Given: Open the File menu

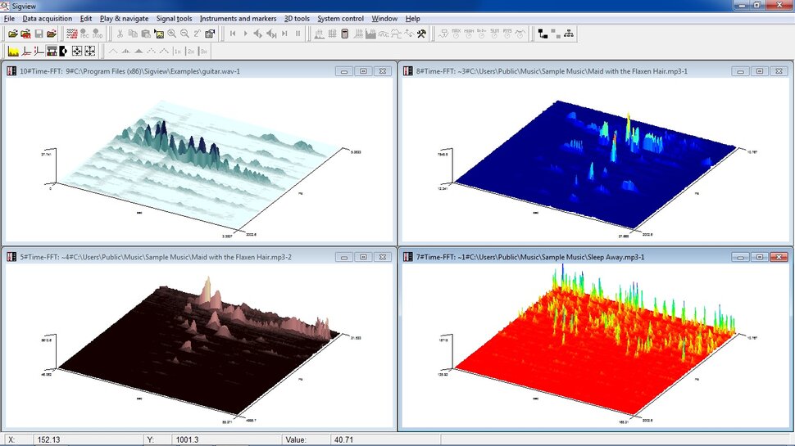Looking at the screenshot, I should [9, 18].
